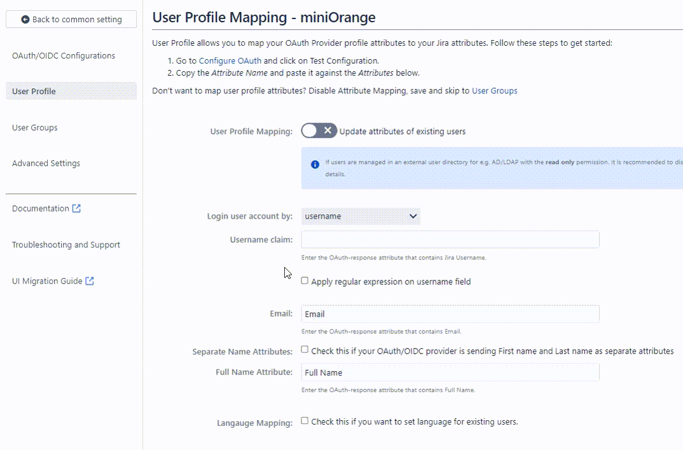Open the UI Migration Guide sidebar link
The image size is (683, 450).
[x=47, y=281]
